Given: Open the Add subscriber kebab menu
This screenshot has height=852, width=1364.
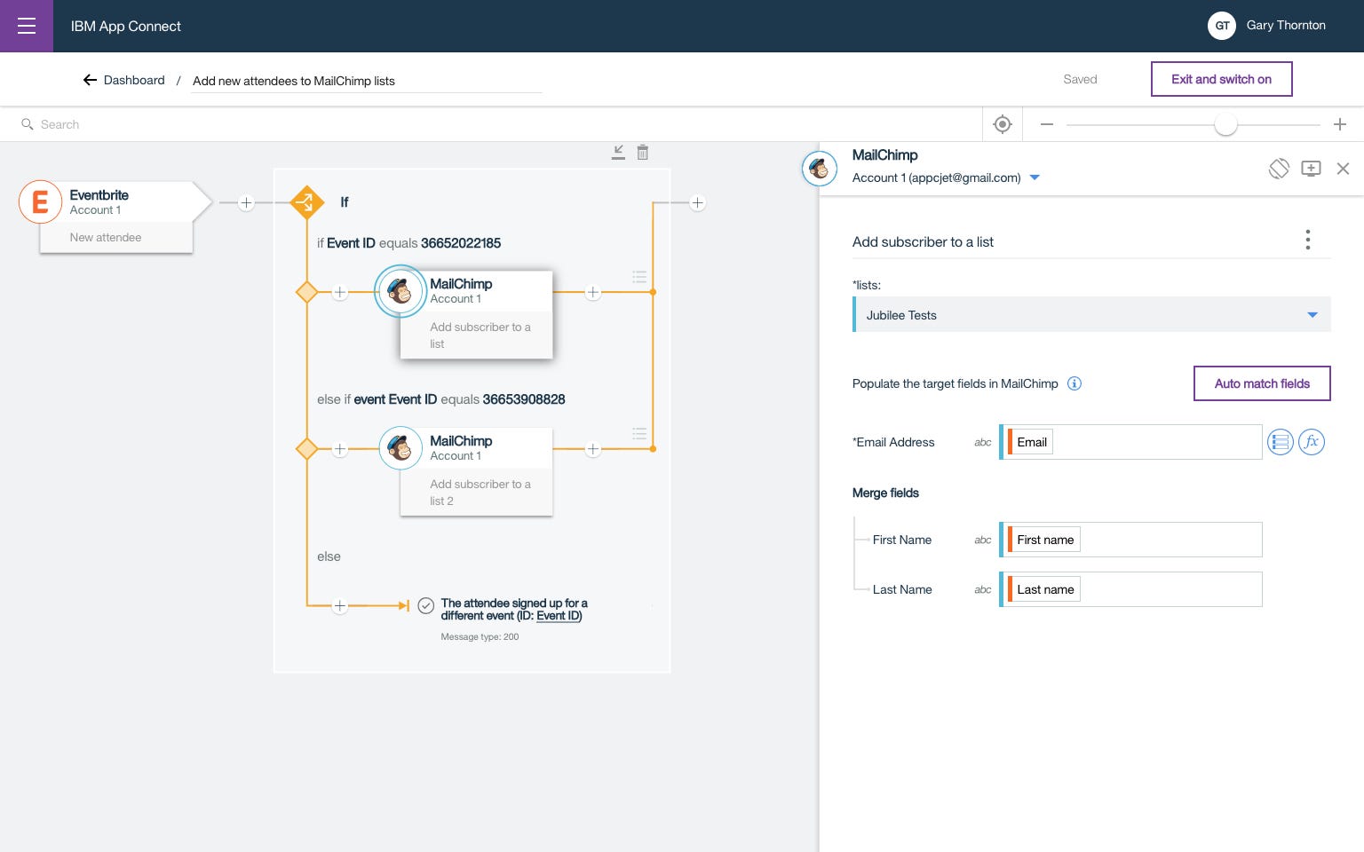Looking at the screenshot, I should click(x=1308, y=240).
